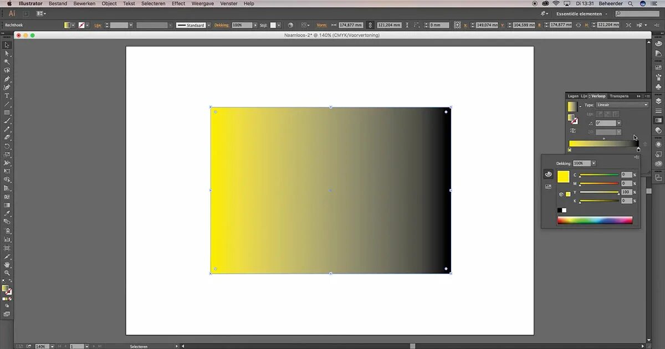Delete gradient stop with trash icon
This screenshot has height=349, width=665.
point(644,144)
